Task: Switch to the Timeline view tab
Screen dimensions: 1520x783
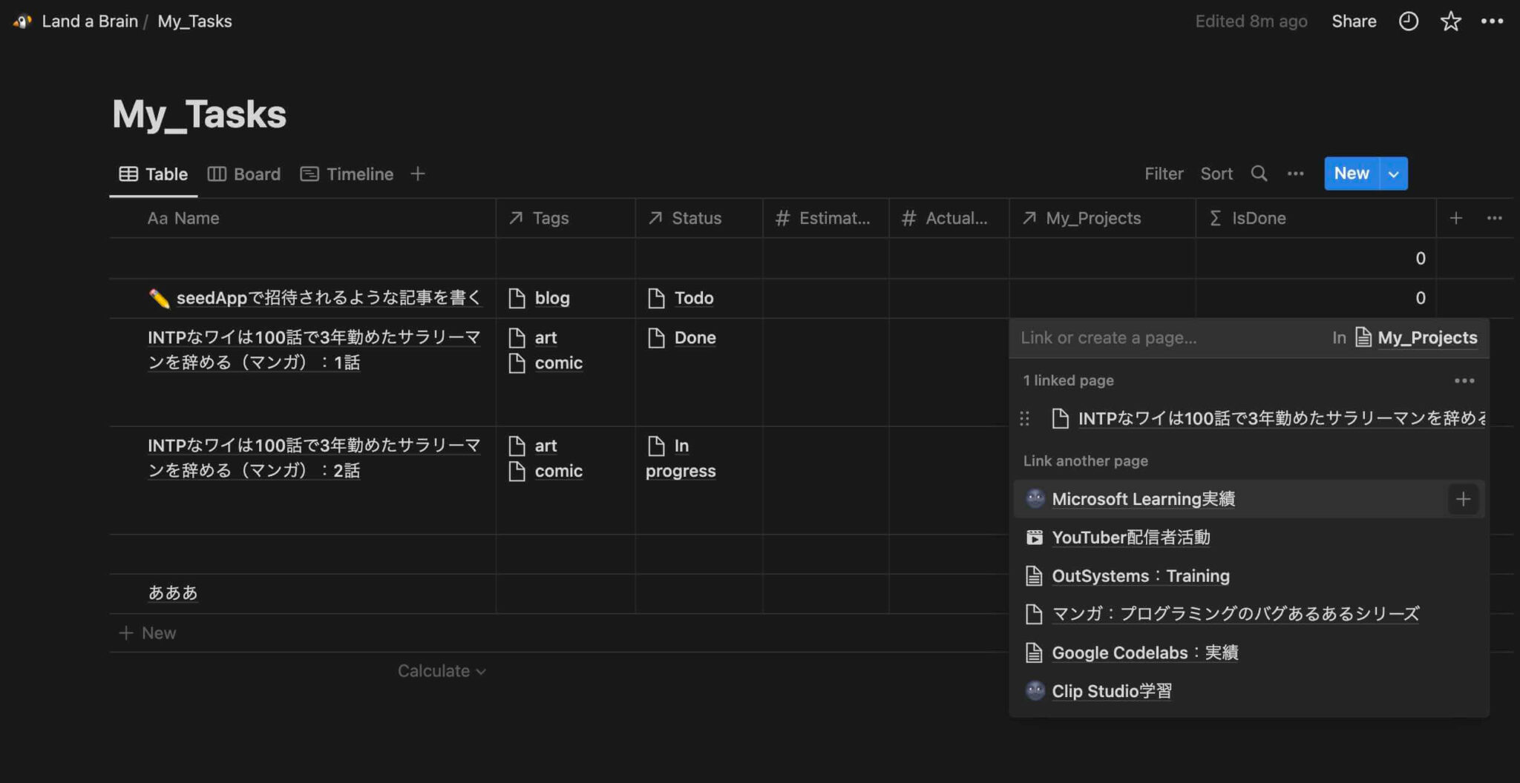Action: [x=347, y=174]
